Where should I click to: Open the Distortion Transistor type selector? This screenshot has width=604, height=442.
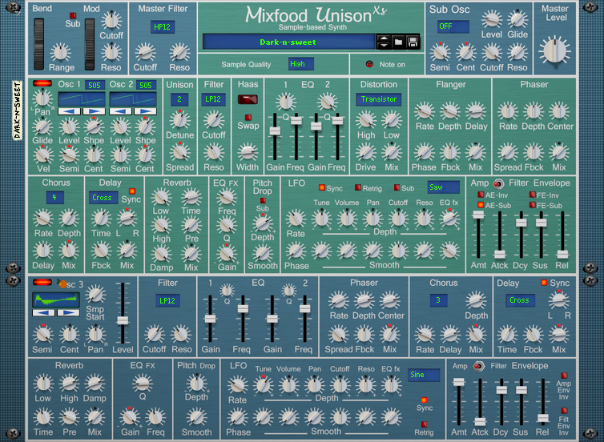379,99
